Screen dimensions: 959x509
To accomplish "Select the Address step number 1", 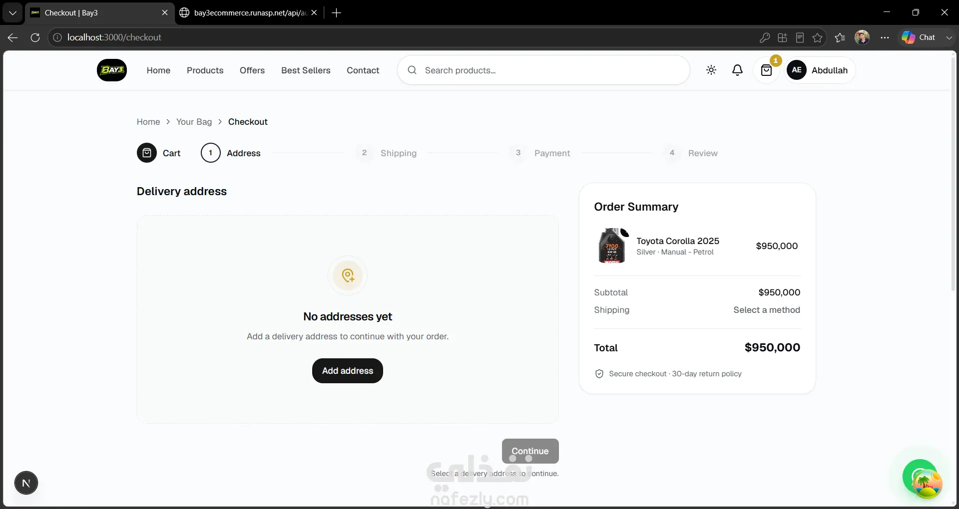I will coord(210,153).
